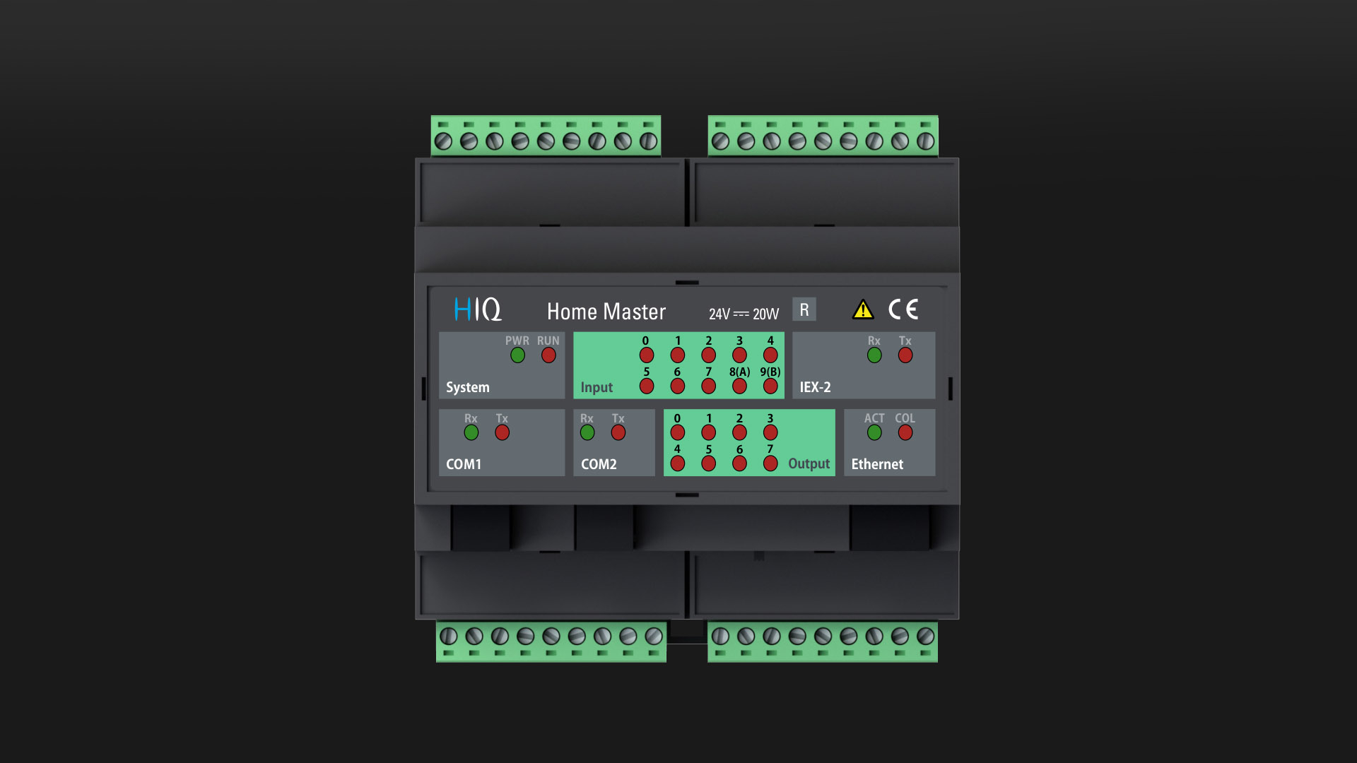The width and height of the screenshot is (1357, 763).
Task: Click the COM2 green Rx LED
Action: [x=587, y=432]
